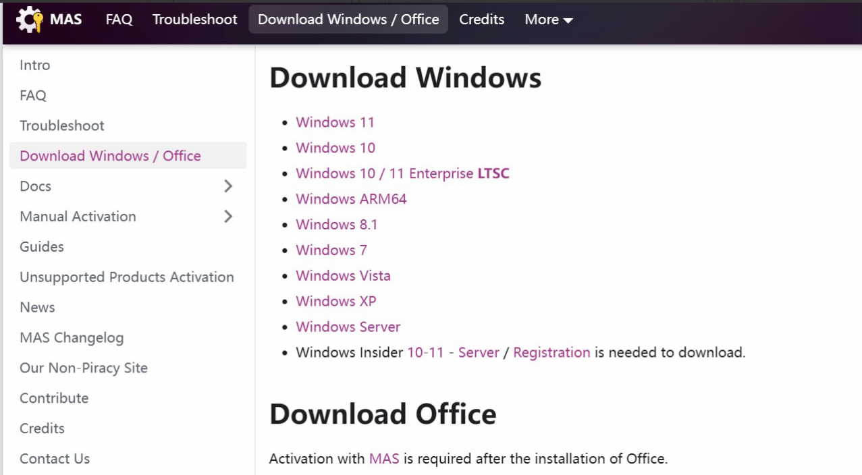Visit Our Non-Piracy Site sidebar entry
The width and height of the screenshot is (862, 475).
click(84, 368)
